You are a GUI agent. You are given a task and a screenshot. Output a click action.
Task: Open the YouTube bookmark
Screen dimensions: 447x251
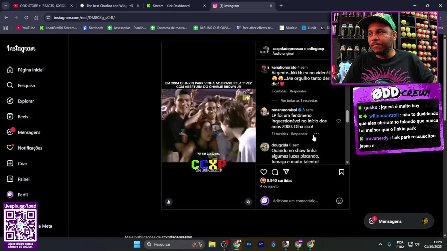coord(25,28)
